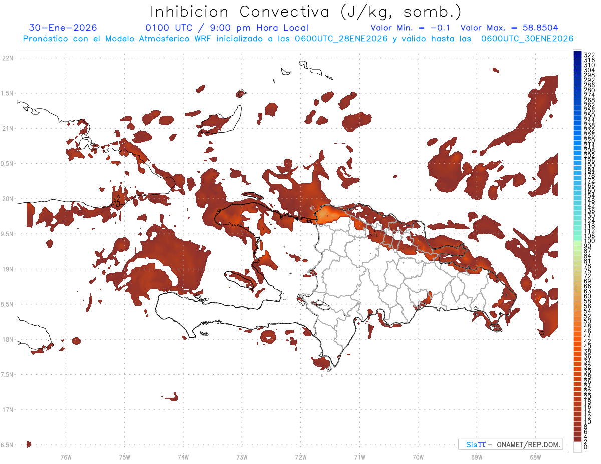Click the 72W longitude label
The width and height of the screenshot is (601, 464).
coord(300,457)
